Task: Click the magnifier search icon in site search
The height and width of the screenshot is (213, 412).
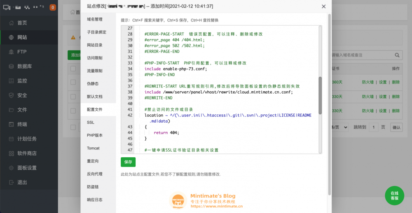Action: click(x=397, y=55)
